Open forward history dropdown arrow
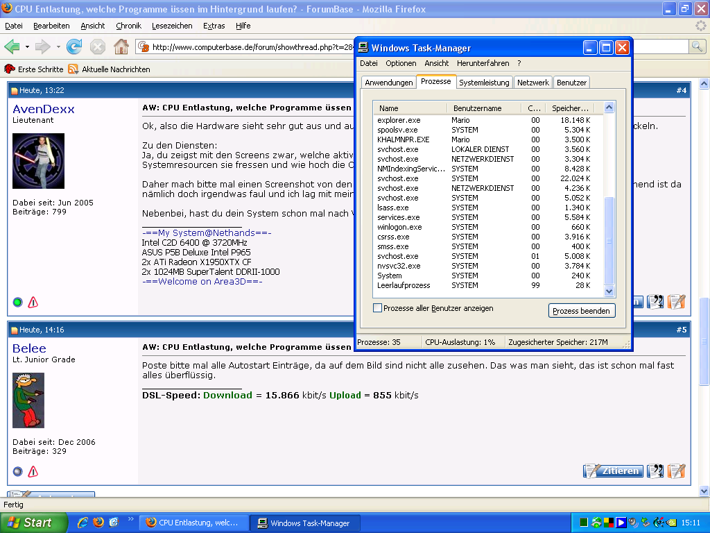Screen dimensions: 710x533 [x=58, y=46]
